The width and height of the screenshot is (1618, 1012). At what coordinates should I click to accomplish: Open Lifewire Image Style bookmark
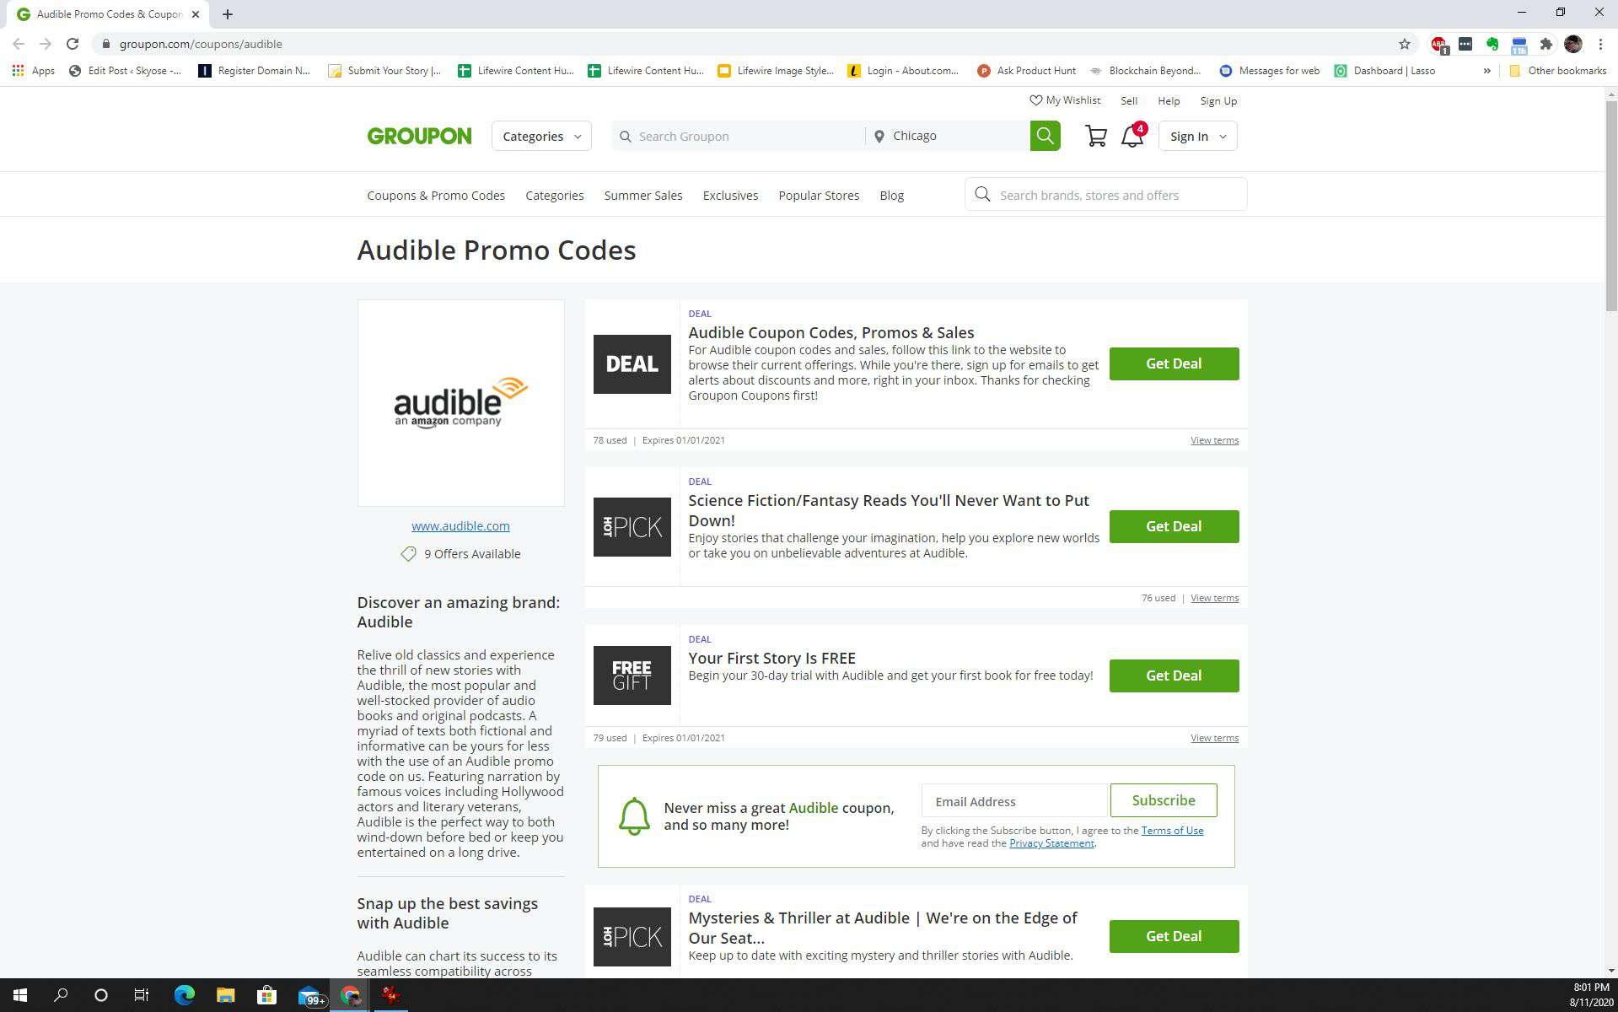[776, 71]
